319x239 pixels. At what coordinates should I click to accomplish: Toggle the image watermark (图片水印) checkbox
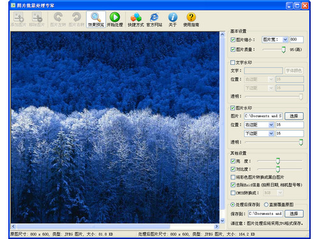tap(233, 108)
